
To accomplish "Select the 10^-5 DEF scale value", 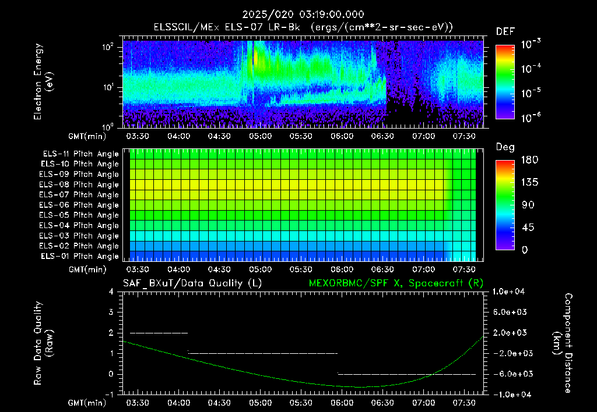I will [x=531, y=93].
